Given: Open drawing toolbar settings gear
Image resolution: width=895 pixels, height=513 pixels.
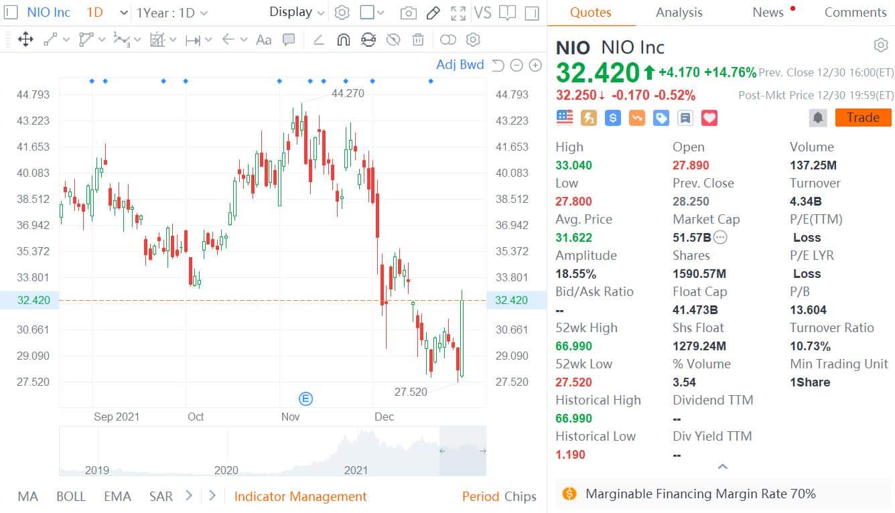Looking at the screenshot, I should coord(473,40).
